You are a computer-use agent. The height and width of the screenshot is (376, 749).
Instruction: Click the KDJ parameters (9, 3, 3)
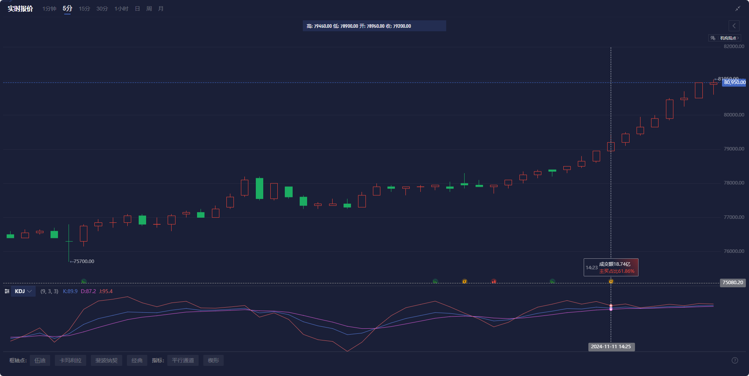pos(49,291)
